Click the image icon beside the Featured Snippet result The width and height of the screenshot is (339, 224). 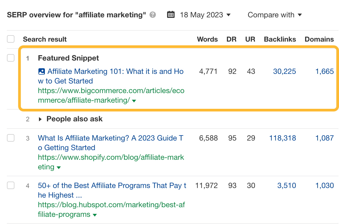click(41, 71)
